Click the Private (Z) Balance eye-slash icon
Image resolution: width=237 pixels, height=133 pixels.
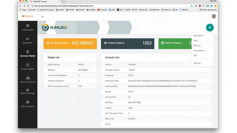pos(105,43)
